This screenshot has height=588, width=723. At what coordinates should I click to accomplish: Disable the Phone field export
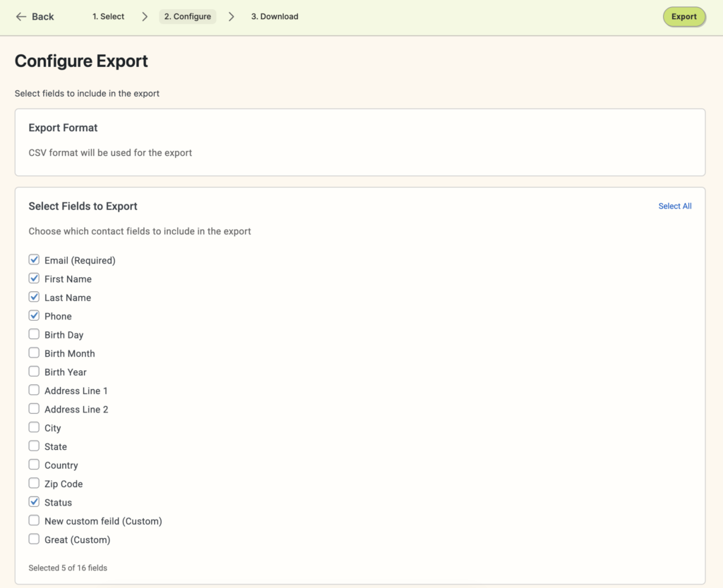pos(34,316)
